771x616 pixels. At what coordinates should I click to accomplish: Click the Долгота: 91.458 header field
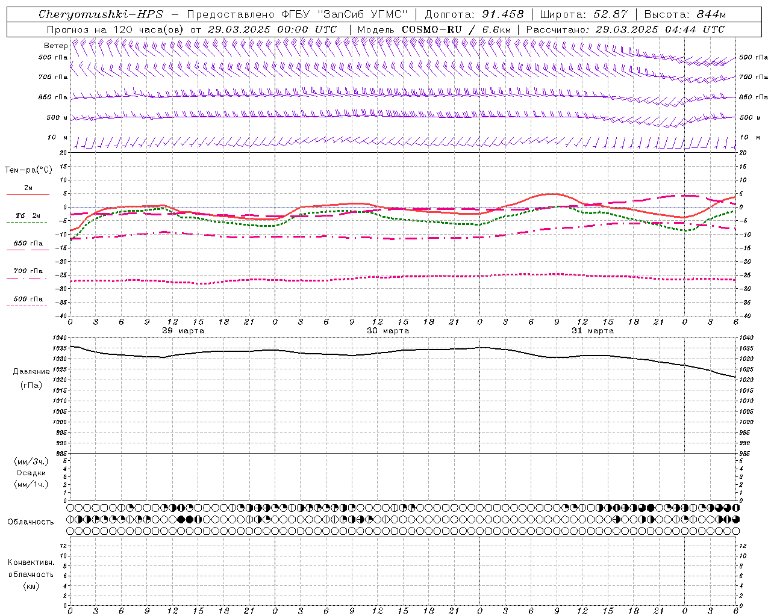click(474, 14)
